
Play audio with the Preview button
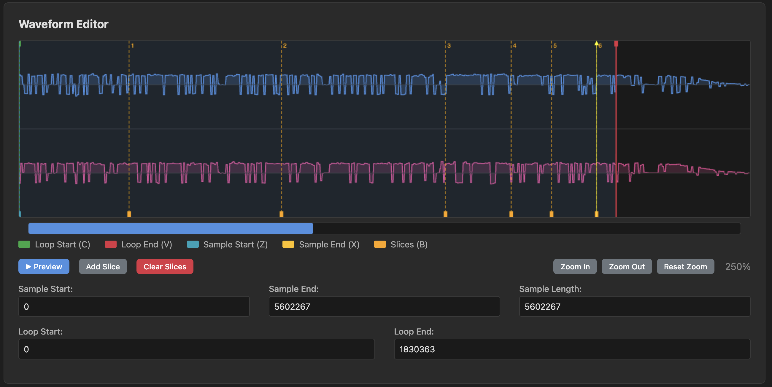click(x=44, y=266)
